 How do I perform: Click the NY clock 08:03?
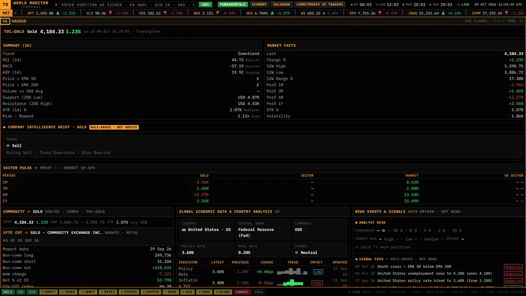(x=361, y=4)
